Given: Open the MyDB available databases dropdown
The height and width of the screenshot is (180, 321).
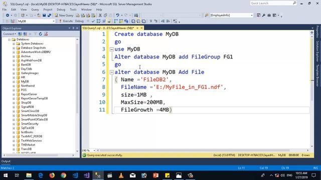Looking at the screenshot, I should (x=54, y=21).
